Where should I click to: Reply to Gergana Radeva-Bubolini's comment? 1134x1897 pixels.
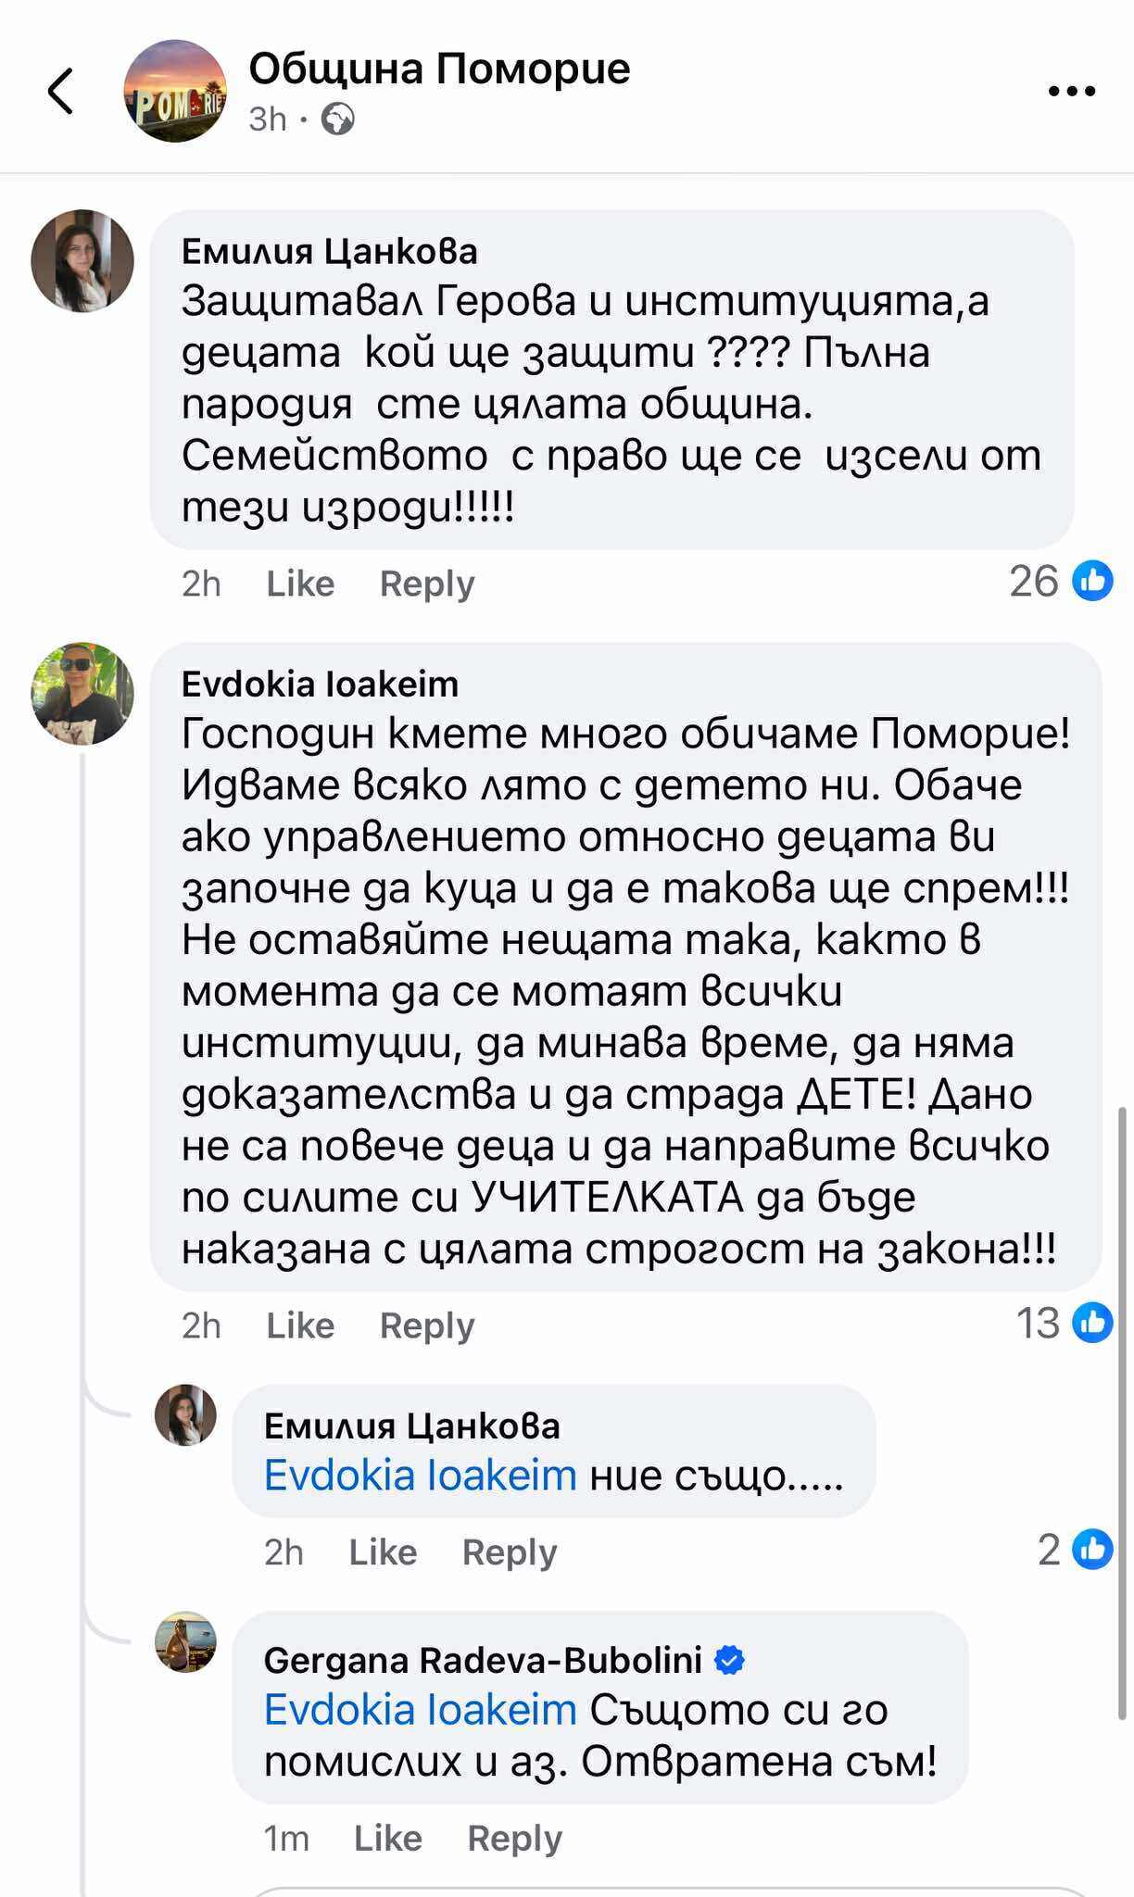[514, 1838]
